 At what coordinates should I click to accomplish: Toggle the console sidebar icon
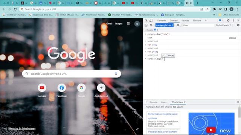(x=146, y=25)
